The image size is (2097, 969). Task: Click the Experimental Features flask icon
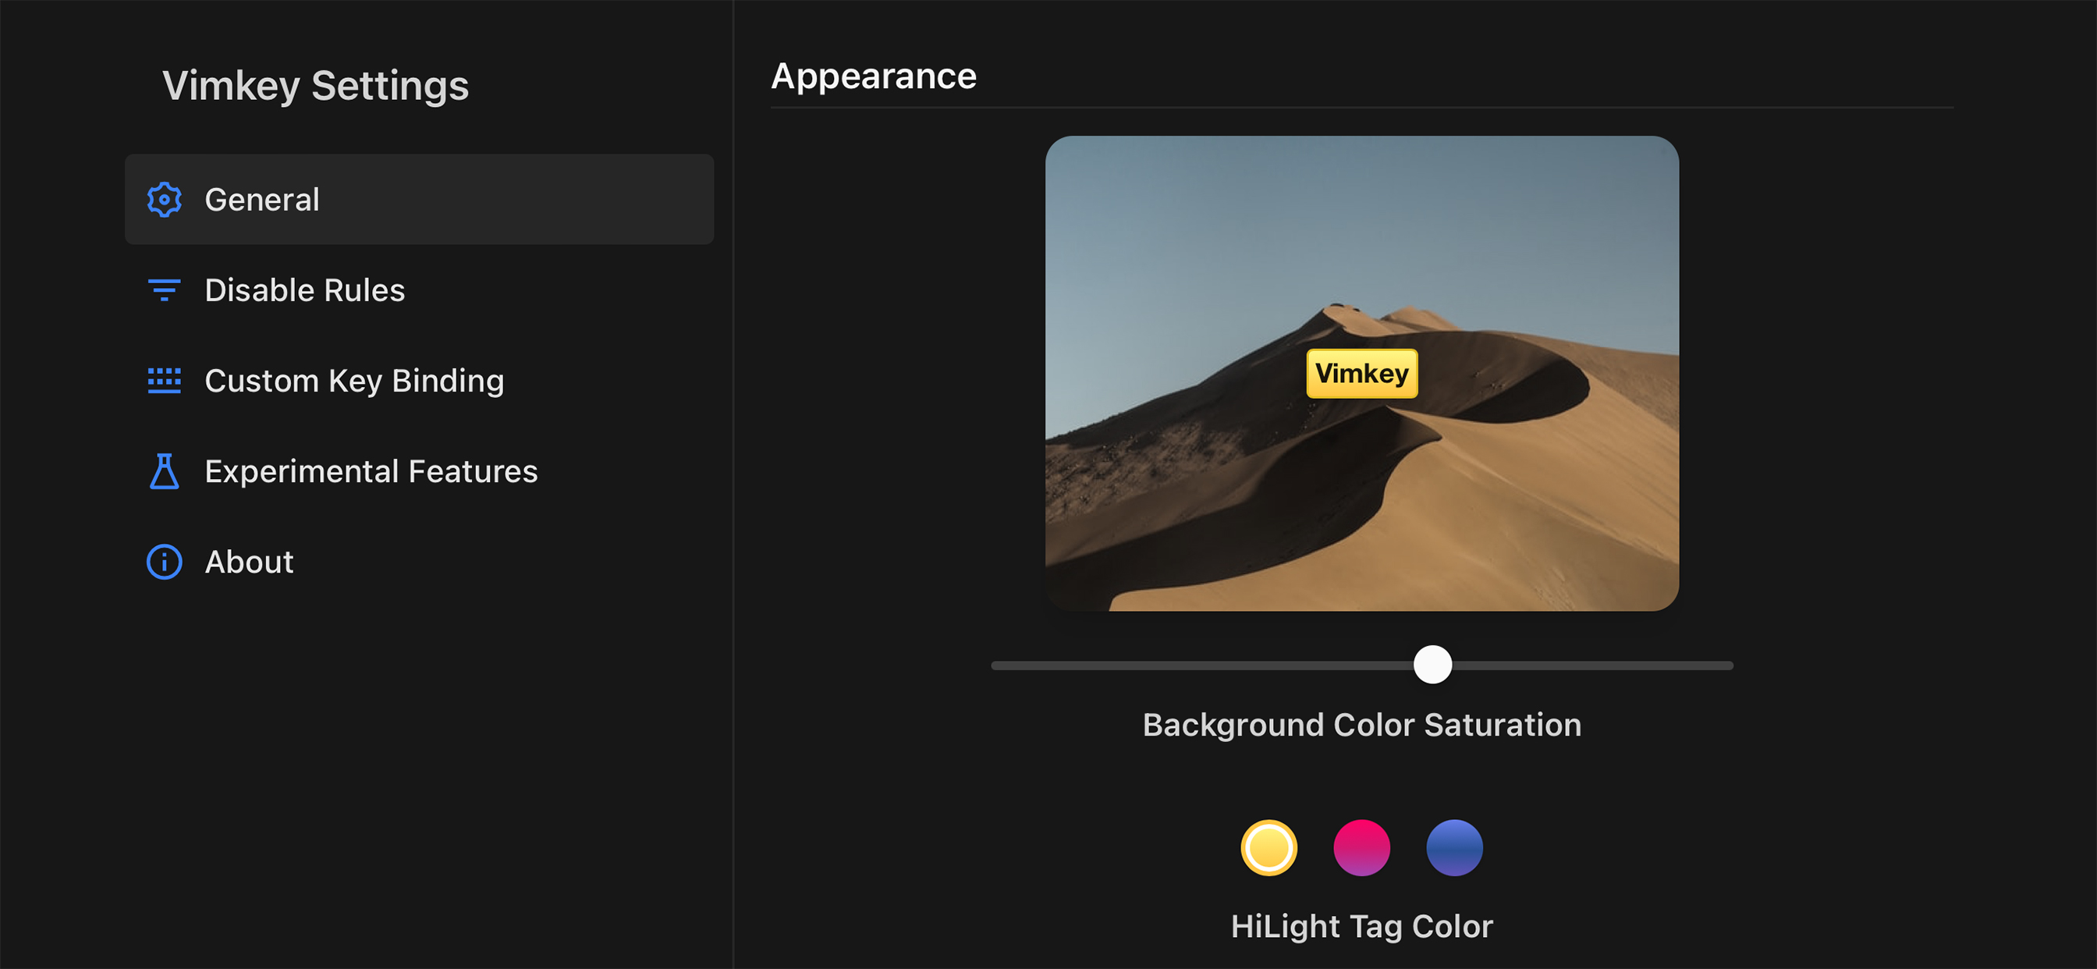pos(165,471)
